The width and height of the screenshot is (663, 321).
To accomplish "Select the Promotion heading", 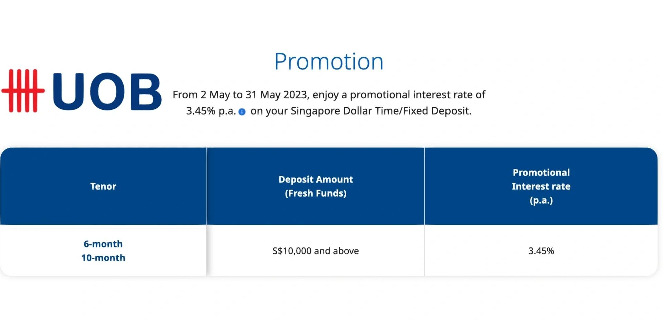I will pyautogui.click(x=329, y=62).
